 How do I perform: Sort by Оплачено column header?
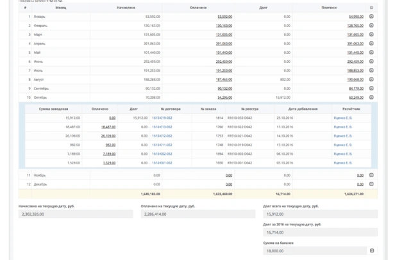[x=198, y=8]
